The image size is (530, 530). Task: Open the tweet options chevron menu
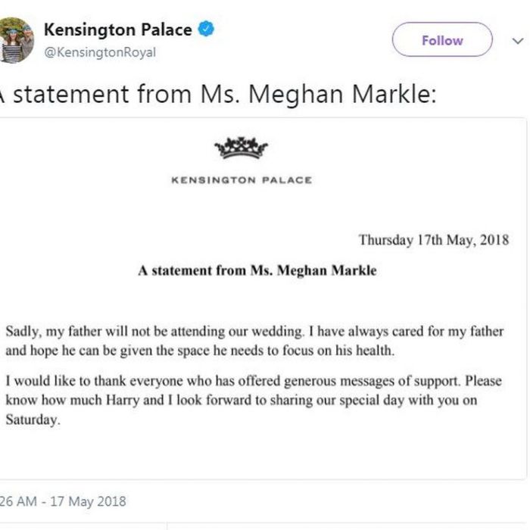tap(517, 41)
